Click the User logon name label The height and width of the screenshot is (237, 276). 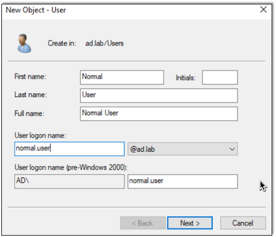[x=40, y=136]
